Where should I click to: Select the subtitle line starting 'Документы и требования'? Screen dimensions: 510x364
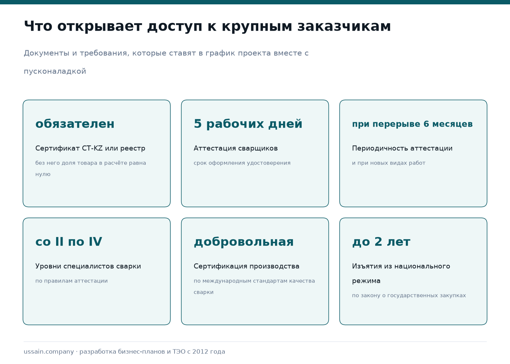coord(166,53)
